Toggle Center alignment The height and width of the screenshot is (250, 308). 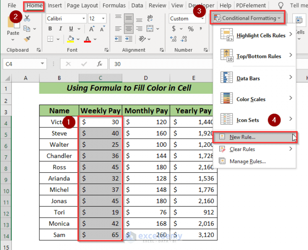129,29
